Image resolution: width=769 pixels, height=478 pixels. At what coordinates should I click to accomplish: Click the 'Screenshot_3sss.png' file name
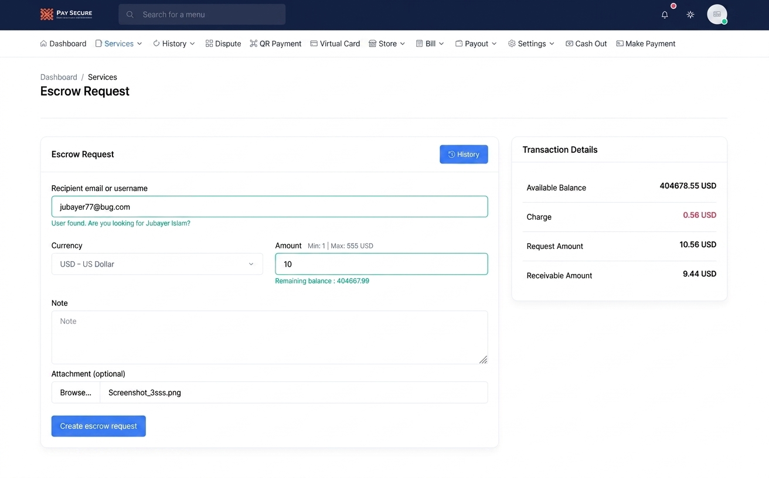click(145, 392)
